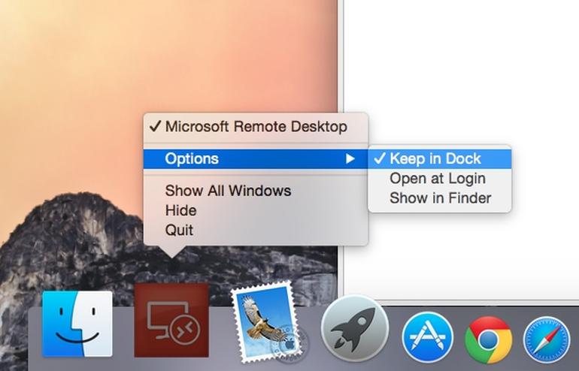Click the Microsoft Remote Desktop Dock icon

tap(171, 320)
